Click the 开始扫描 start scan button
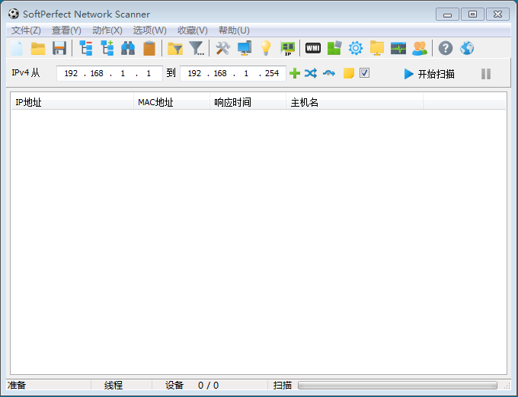Screen dimensions: 518x397 (429, 74)
